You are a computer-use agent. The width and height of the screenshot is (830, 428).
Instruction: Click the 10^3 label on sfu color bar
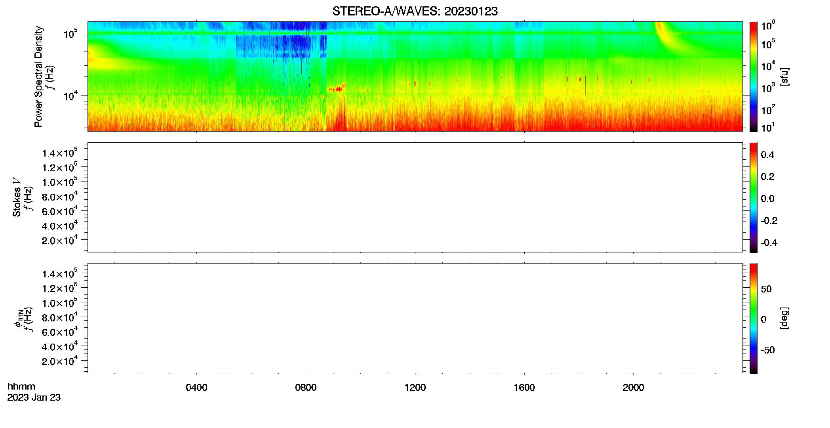coord(768,88)
